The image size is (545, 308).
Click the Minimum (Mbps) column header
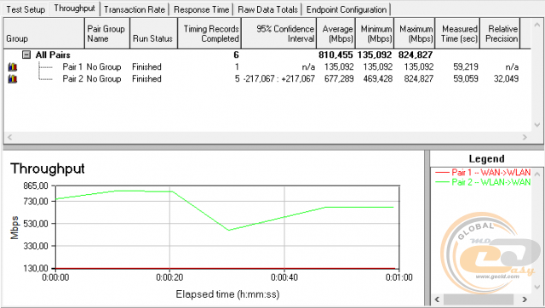coord(375,33)
